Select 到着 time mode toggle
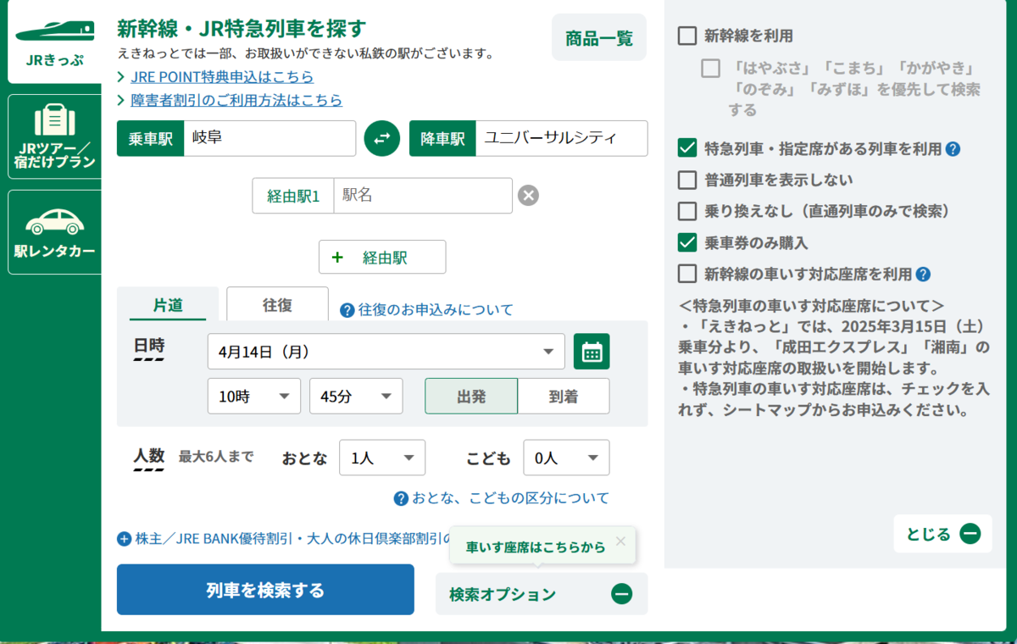This screenshot has width=1017, height=644. (x=564, y=396)
